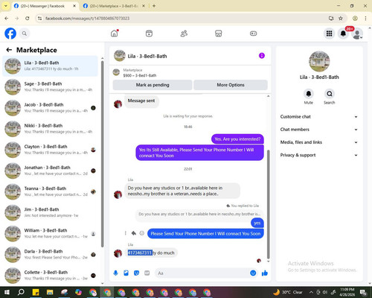Open the Collette 3-Bed1-Bath conversation

pos(50,276)
